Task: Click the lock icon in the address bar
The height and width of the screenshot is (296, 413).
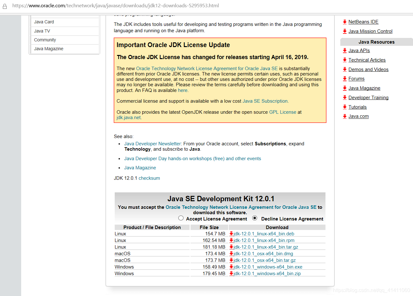Action: click(x=5, y=6)
